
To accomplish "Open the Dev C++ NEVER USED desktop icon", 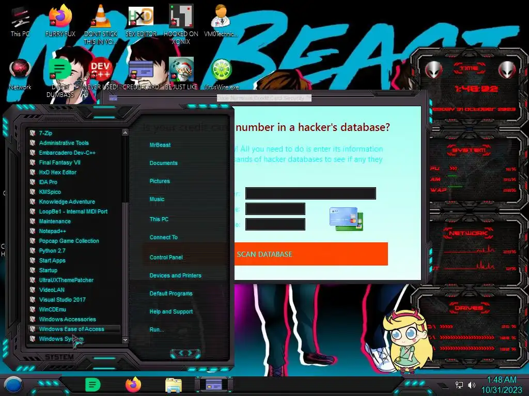I will tap(101, 74).
